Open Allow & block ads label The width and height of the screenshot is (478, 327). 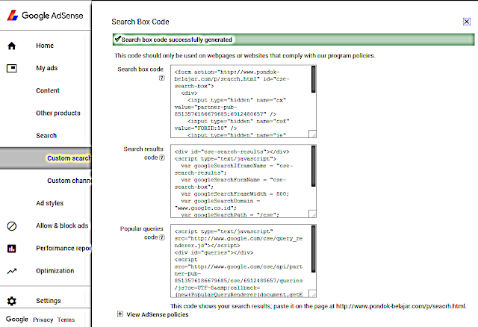62,225
